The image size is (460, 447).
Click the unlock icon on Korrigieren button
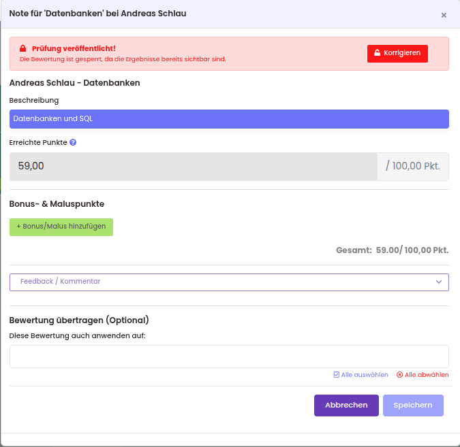[x=377, y=53]
